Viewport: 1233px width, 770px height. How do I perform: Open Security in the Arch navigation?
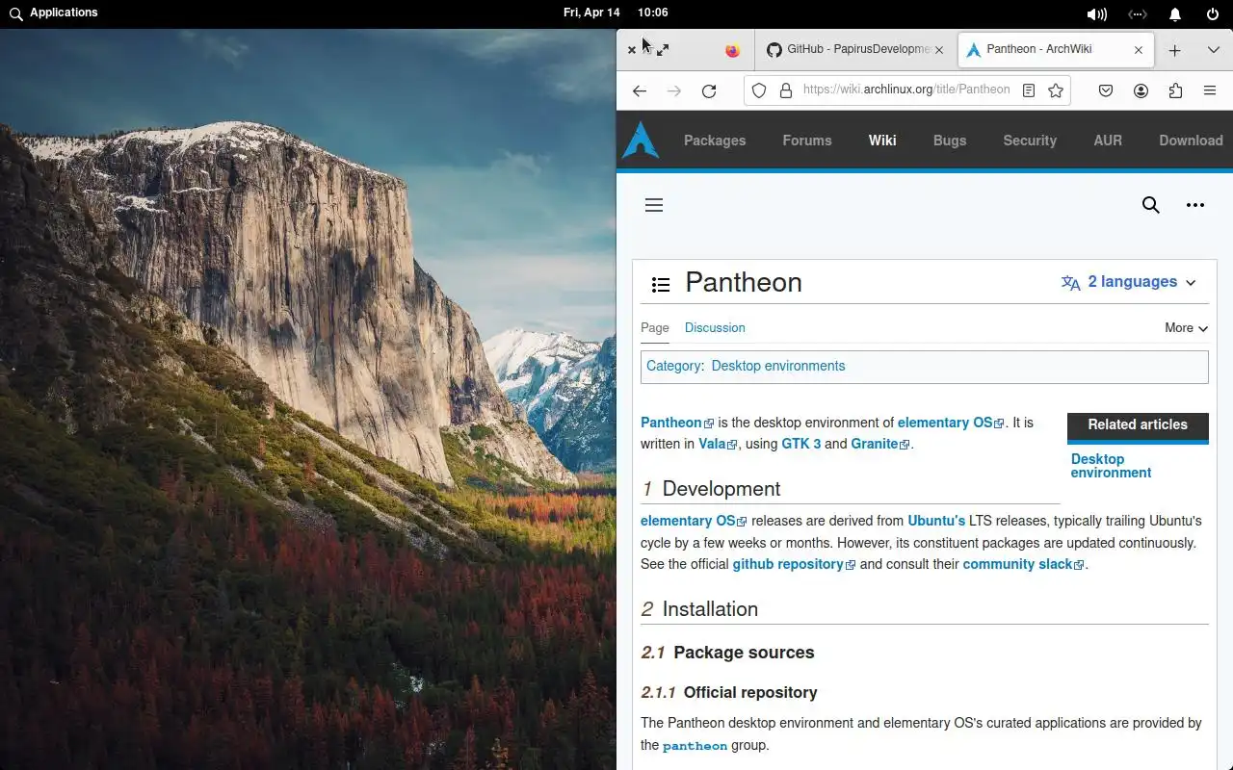[x=1030, y=141]
